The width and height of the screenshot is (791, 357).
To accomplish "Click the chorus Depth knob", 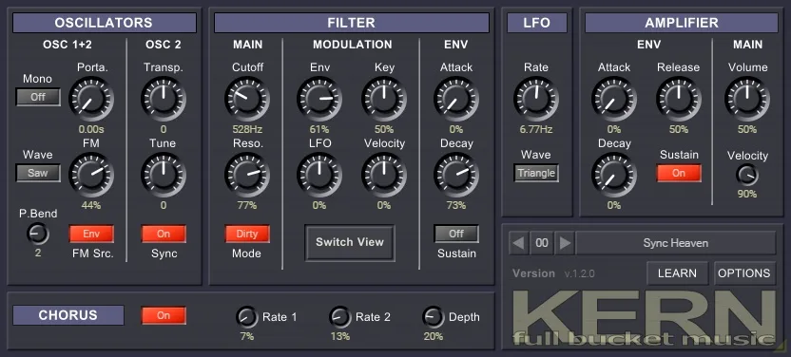I will (434, 317).
